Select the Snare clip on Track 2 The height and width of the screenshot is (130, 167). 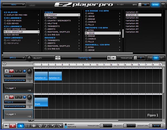pyautogui.click(x=41, y=102)
